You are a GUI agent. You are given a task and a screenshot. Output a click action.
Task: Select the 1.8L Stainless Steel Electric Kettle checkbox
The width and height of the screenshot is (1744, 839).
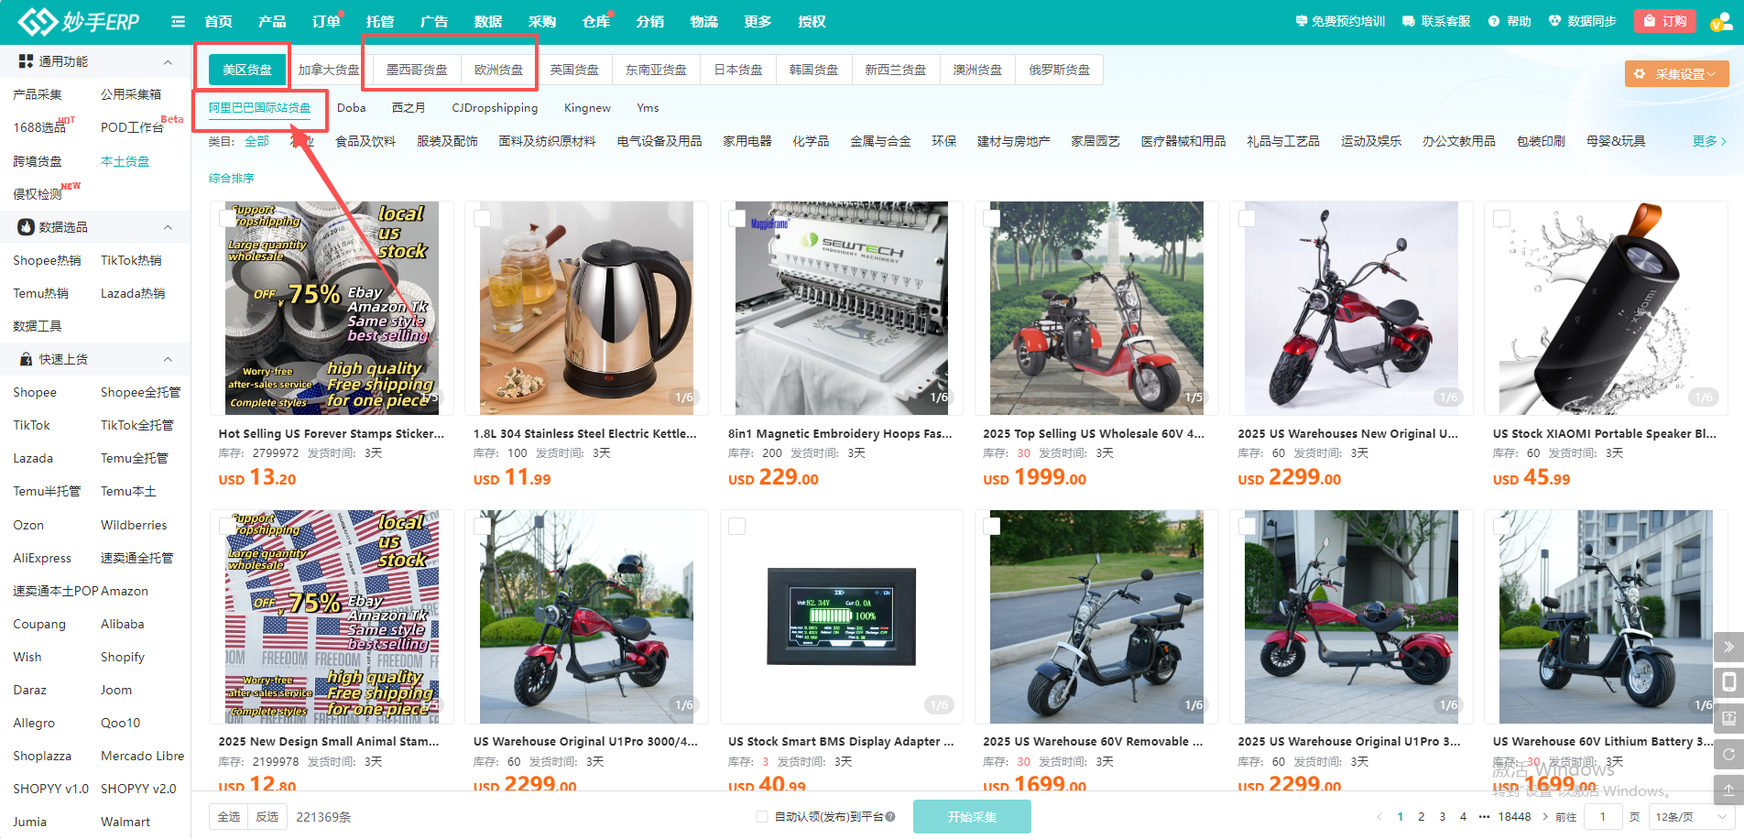[x=482, y=218]
